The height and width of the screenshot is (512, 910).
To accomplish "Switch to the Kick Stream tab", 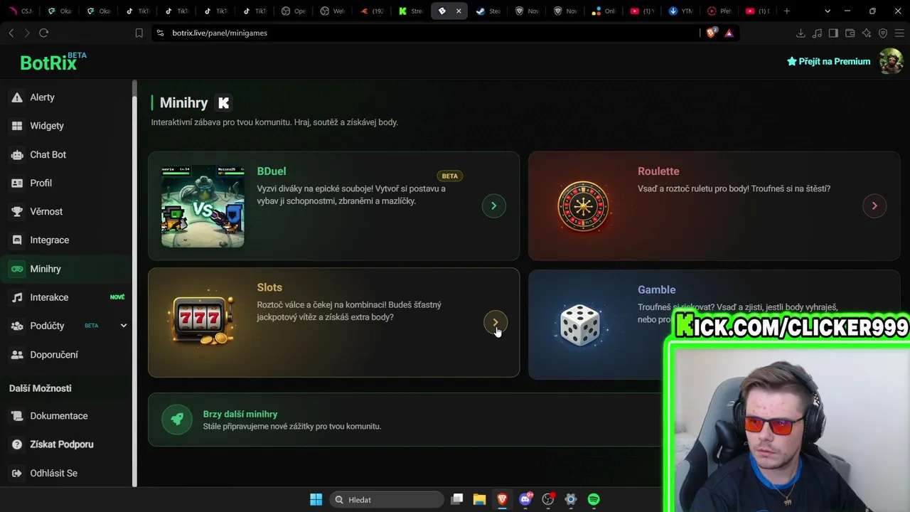I will (x=410, y=11).
